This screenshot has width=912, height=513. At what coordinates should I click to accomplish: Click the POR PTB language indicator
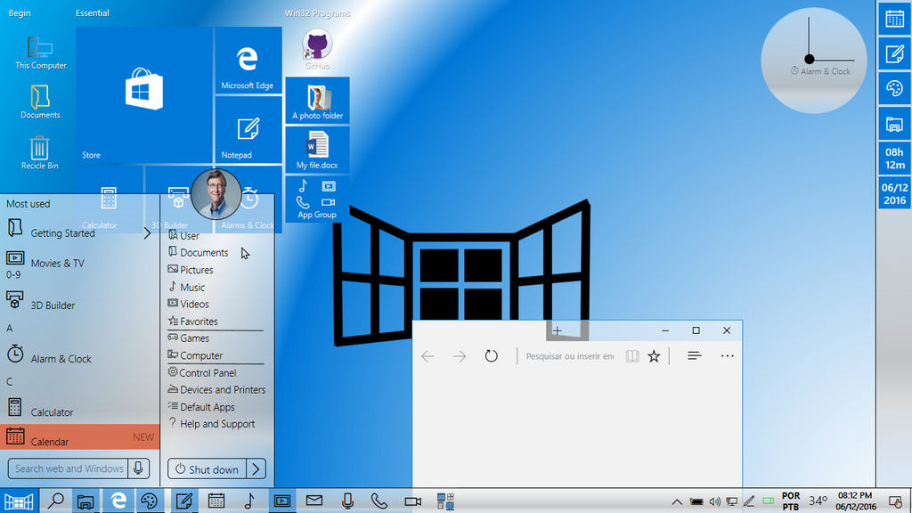pyautogui.click(x=791, y=501)
